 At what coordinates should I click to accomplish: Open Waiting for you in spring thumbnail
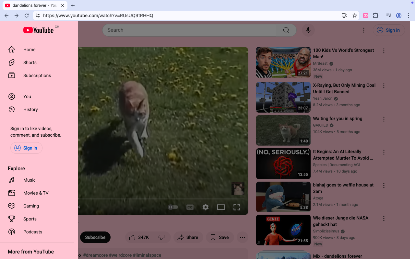point(283,130)
